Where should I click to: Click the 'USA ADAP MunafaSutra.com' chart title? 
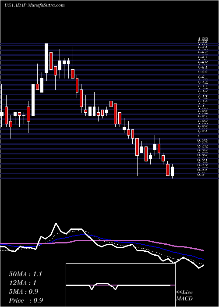(x=35, y=5)
